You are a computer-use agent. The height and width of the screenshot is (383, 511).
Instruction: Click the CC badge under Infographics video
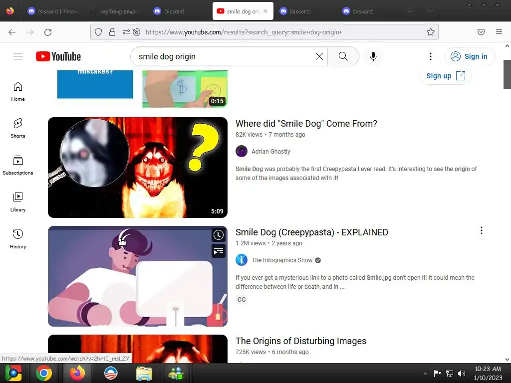[x=242, y=300]
